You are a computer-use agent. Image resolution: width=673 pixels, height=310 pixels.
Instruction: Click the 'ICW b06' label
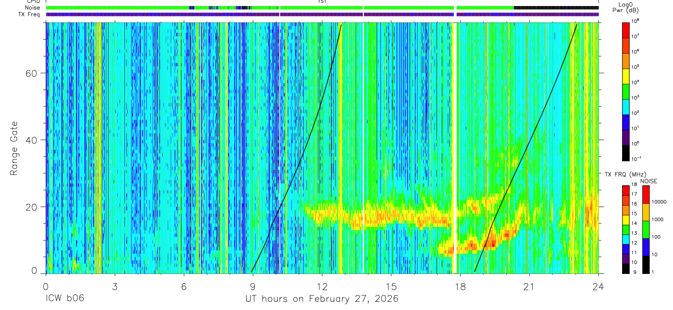point(64,299)
